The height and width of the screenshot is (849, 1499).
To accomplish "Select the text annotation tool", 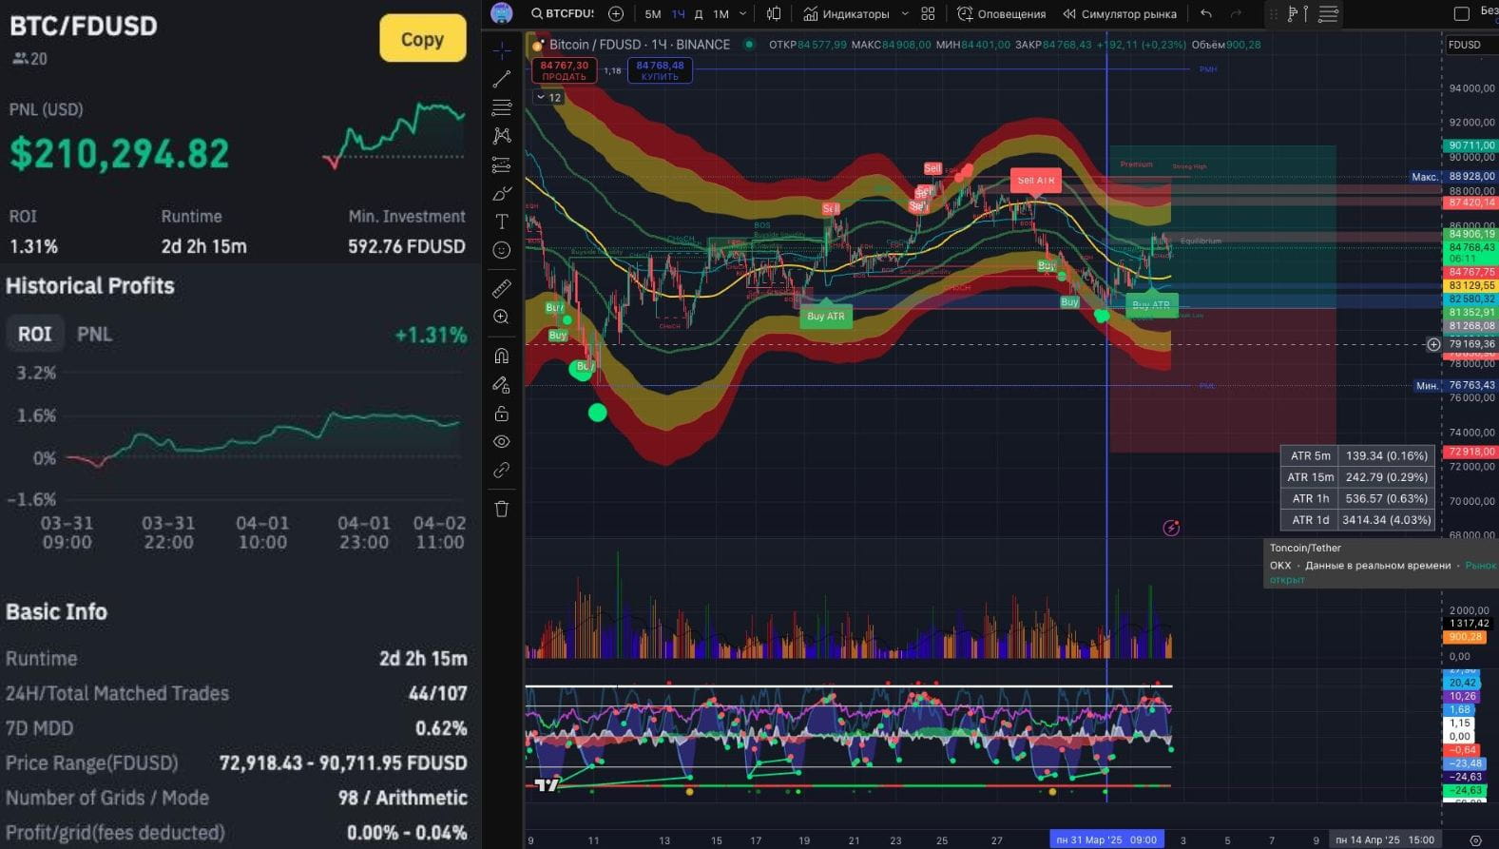I will tap(502, 222).
